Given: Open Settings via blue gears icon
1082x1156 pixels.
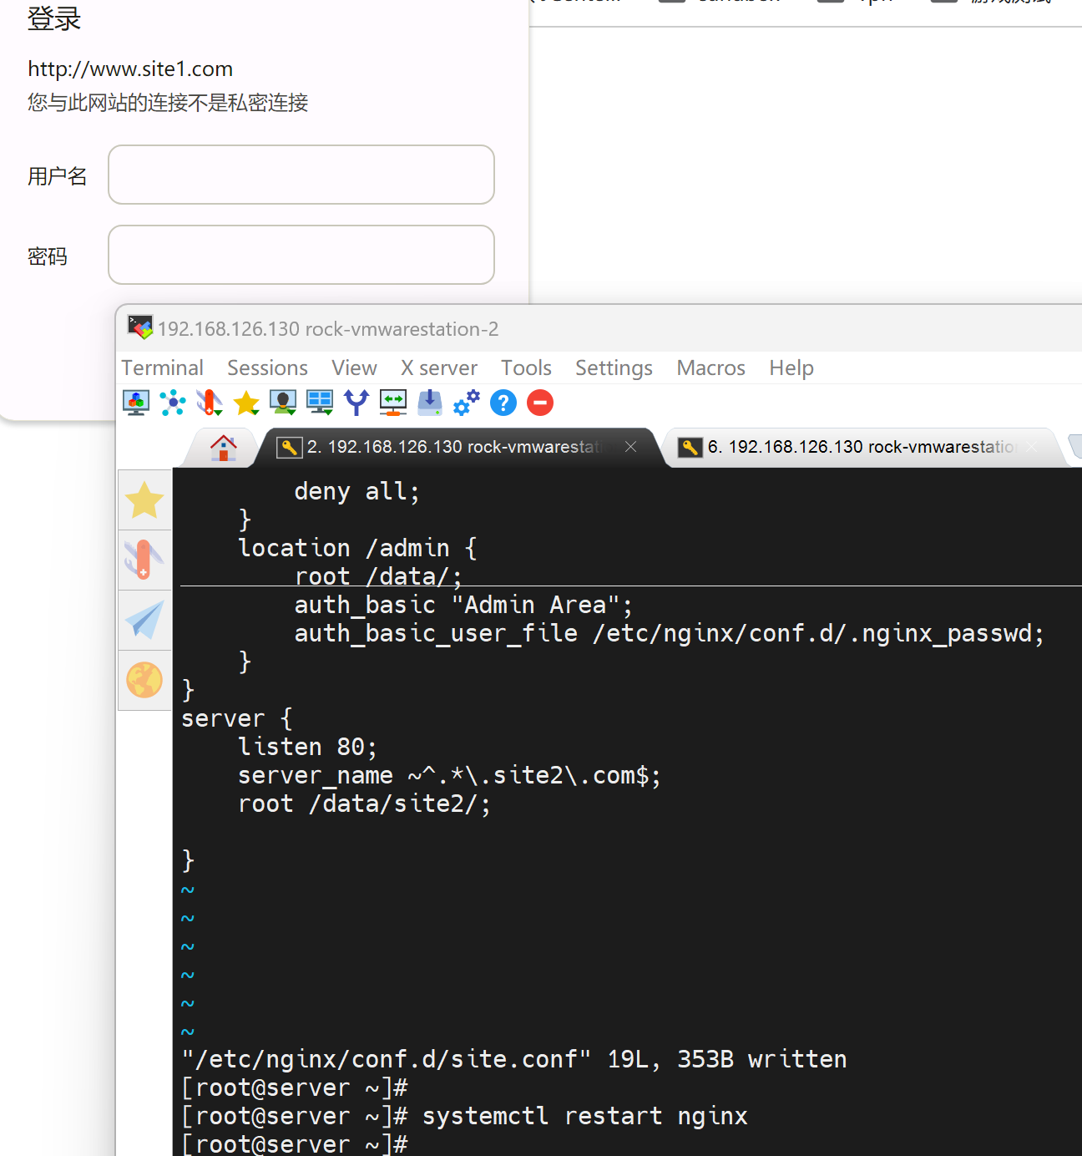Looking at the screenshot, I should pyautogui.click(x=467, y=403).
